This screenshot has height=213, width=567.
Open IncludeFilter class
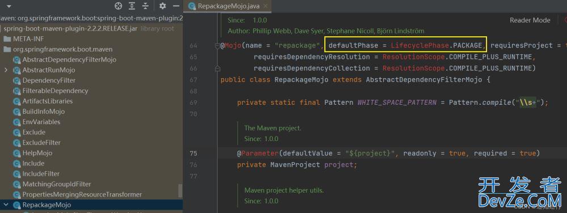pyautogui.click(x=41, y=174)
